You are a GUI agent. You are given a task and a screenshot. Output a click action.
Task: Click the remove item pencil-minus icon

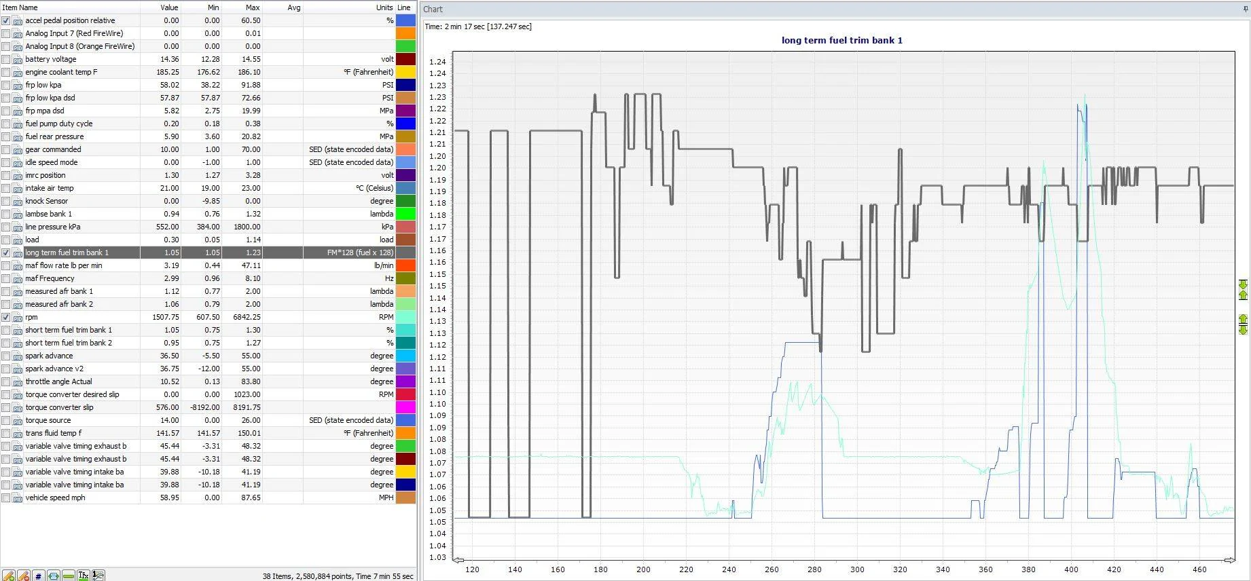[24, 576]
